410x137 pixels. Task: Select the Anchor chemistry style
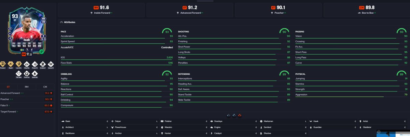click(134, 133)
